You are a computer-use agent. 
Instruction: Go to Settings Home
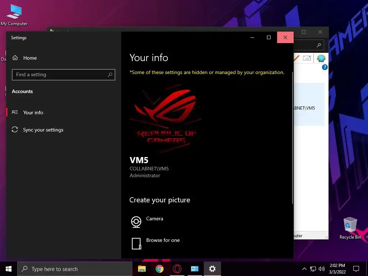tap(24, 58)
